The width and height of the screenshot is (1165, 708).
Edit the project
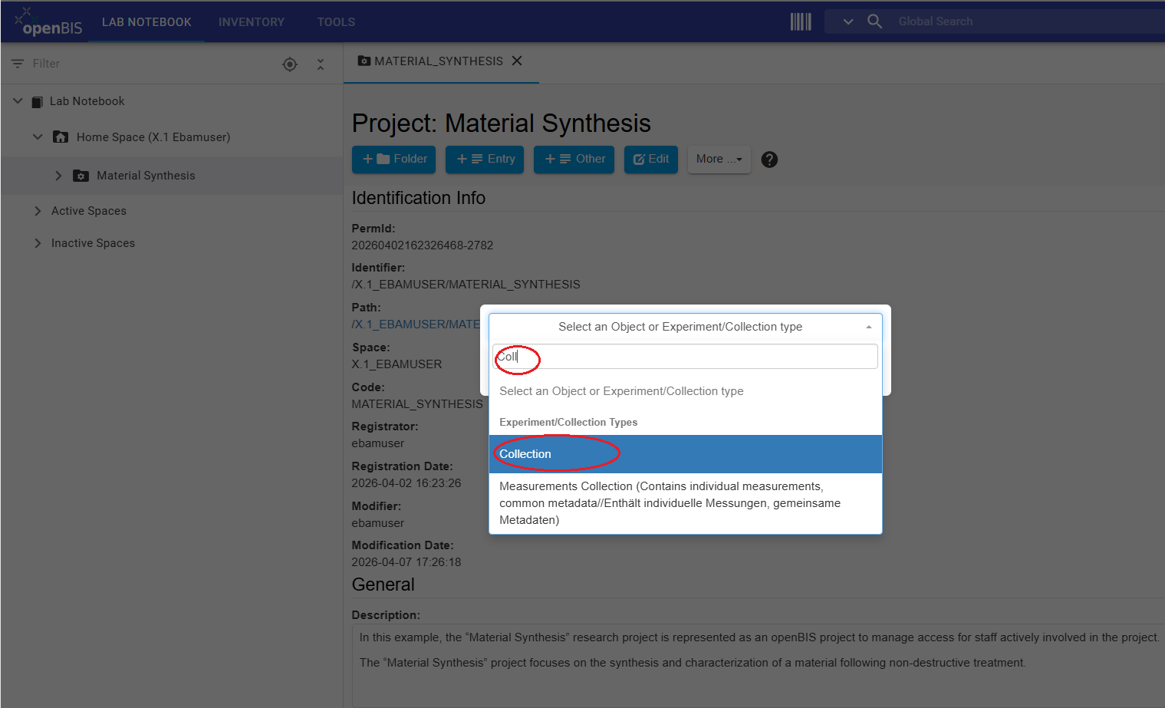[651, 159]
